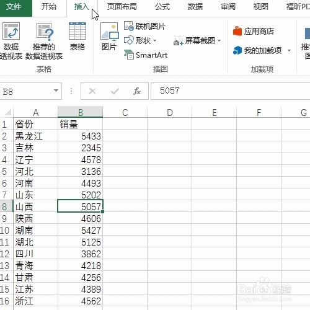Viewport: 310px width, 310px height.
Task: Select column E header
Action: coord(215,112)
